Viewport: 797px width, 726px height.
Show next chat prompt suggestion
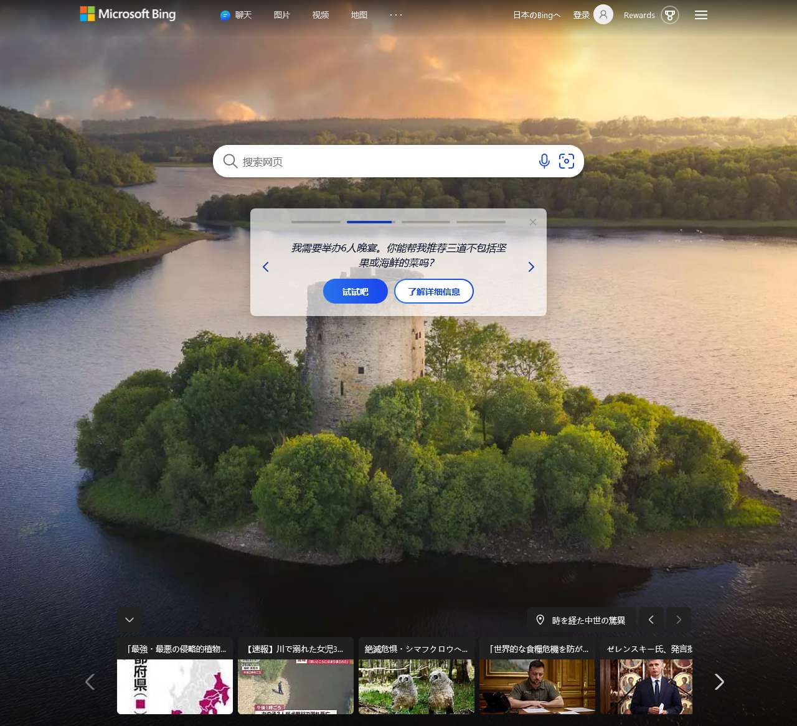click(x=531, y=267)
